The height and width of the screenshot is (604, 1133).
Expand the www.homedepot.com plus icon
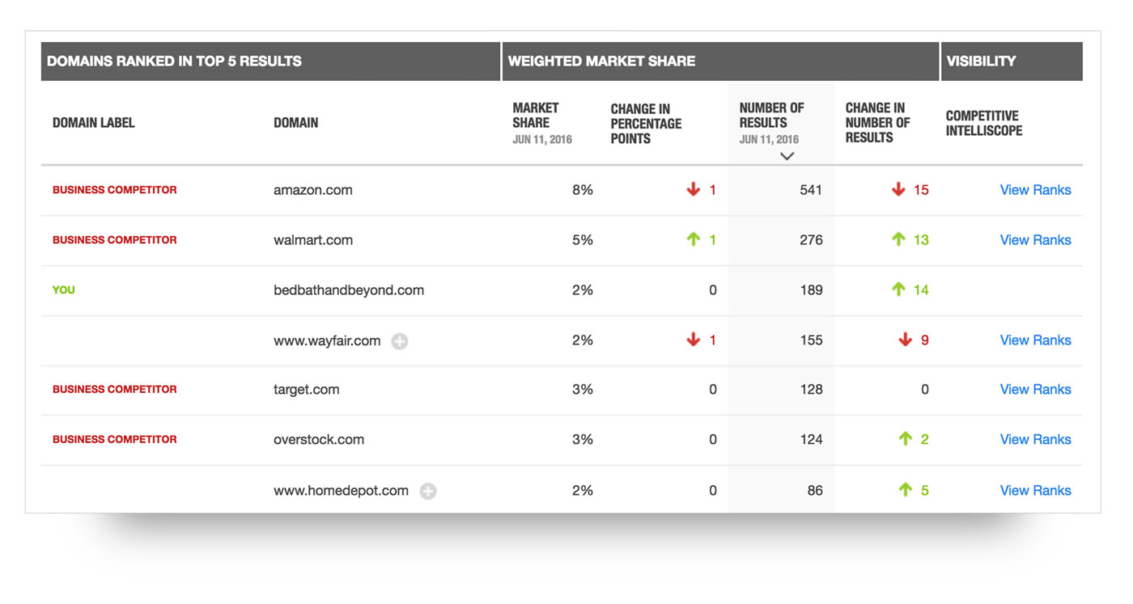click(x=428, y=491)
